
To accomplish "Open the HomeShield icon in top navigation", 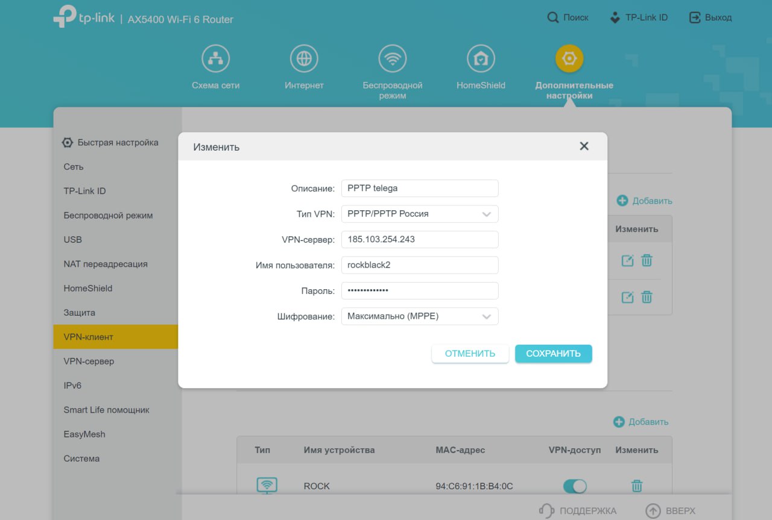I will point(481,59).
